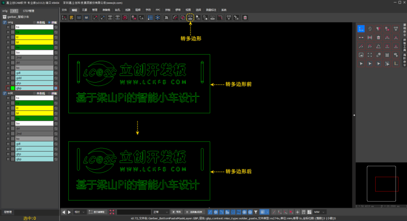This screenshot has width=407, height=221.
Task: Click the +1 button next to orig
Action: 14,11
